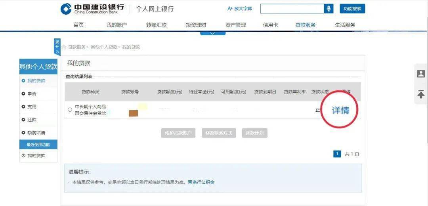Click the 放大字体 link
The image size is (428, 206).
point(240,9)
